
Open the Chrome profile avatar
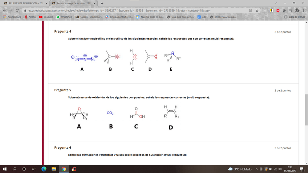point(297,11)
